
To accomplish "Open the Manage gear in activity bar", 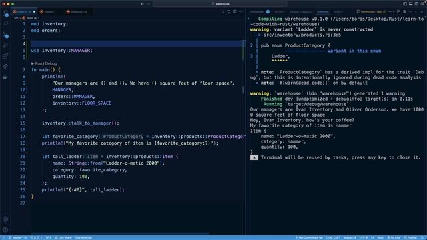I will (5, 230).
